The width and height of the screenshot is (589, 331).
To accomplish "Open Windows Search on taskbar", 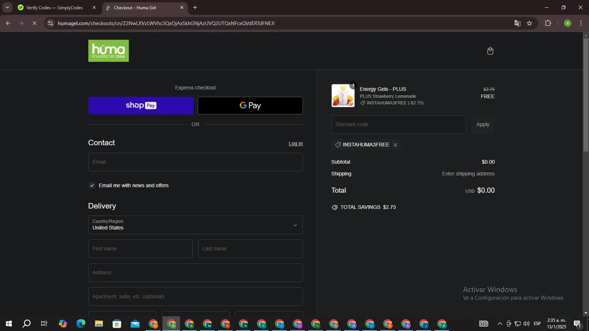I will (27, 324).
